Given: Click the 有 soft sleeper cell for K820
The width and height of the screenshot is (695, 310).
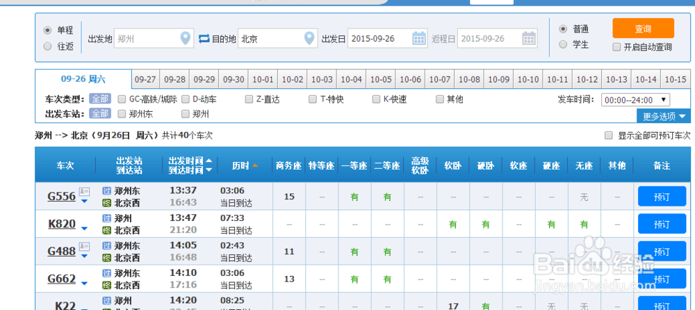Looking at the screenshot, I should (453, 225).
